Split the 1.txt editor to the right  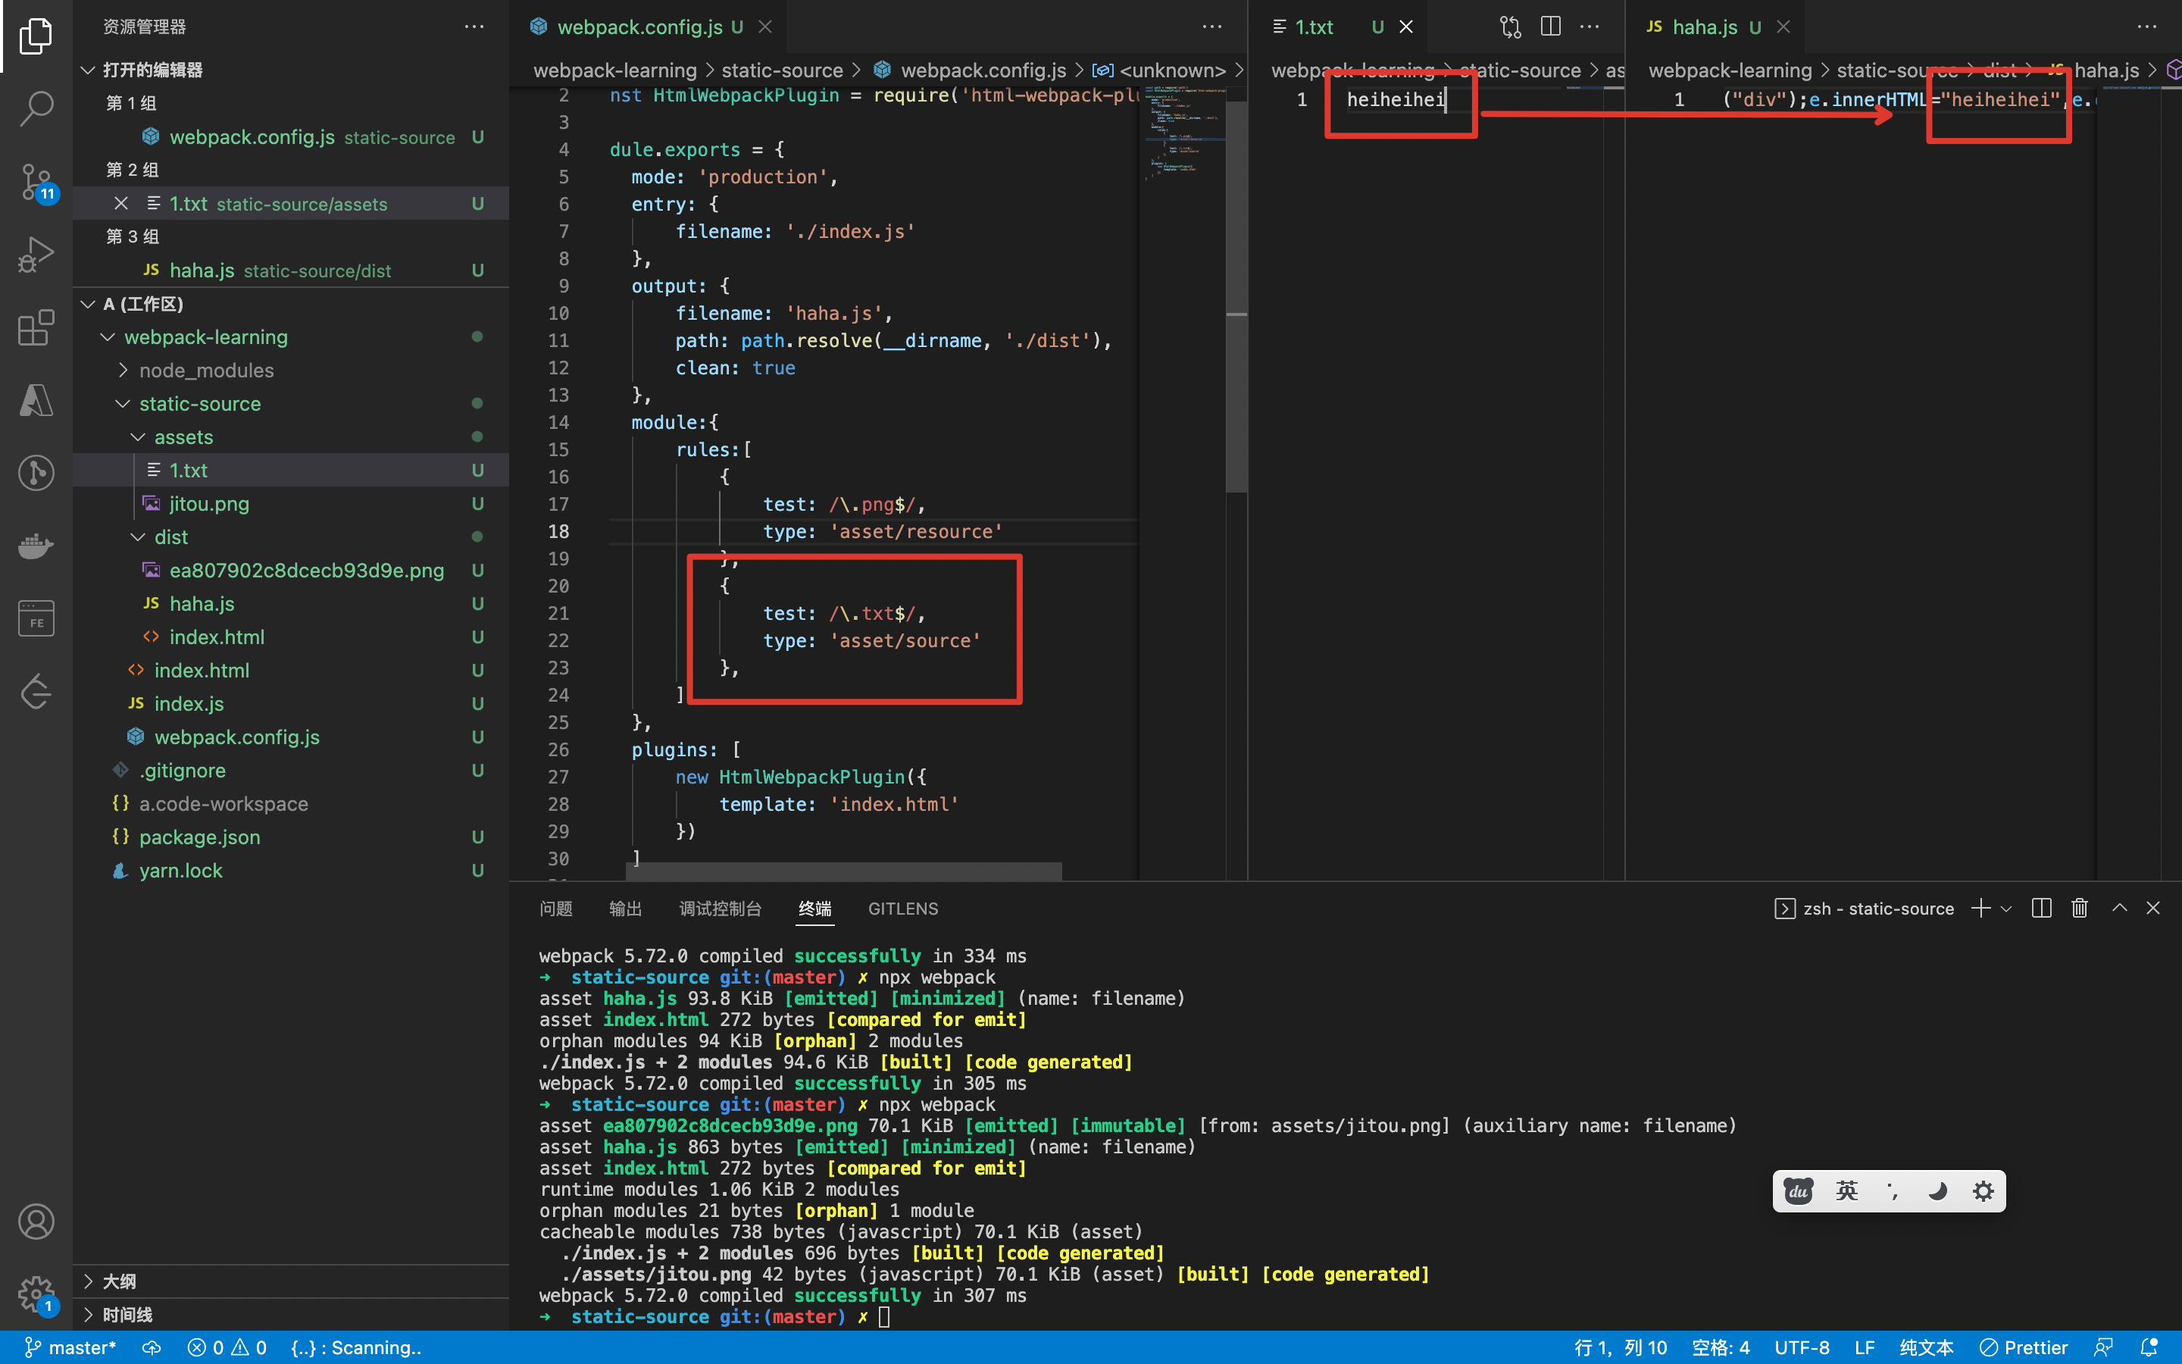tap(1550, 27)
